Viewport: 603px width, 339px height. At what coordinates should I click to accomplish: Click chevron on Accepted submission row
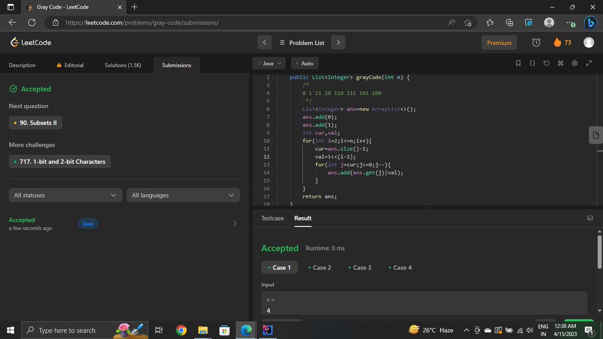tap(235, 223)
